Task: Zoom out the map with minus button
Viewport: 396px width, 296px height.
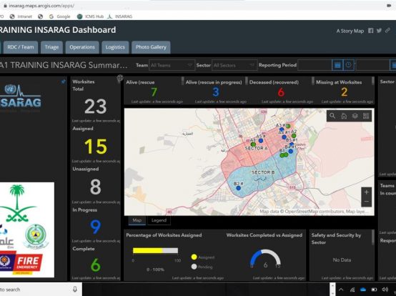Action: (366, 202)
